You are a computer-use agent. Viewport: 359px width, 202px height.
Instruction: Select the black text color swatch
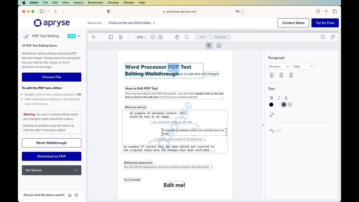tap(271, 105)
